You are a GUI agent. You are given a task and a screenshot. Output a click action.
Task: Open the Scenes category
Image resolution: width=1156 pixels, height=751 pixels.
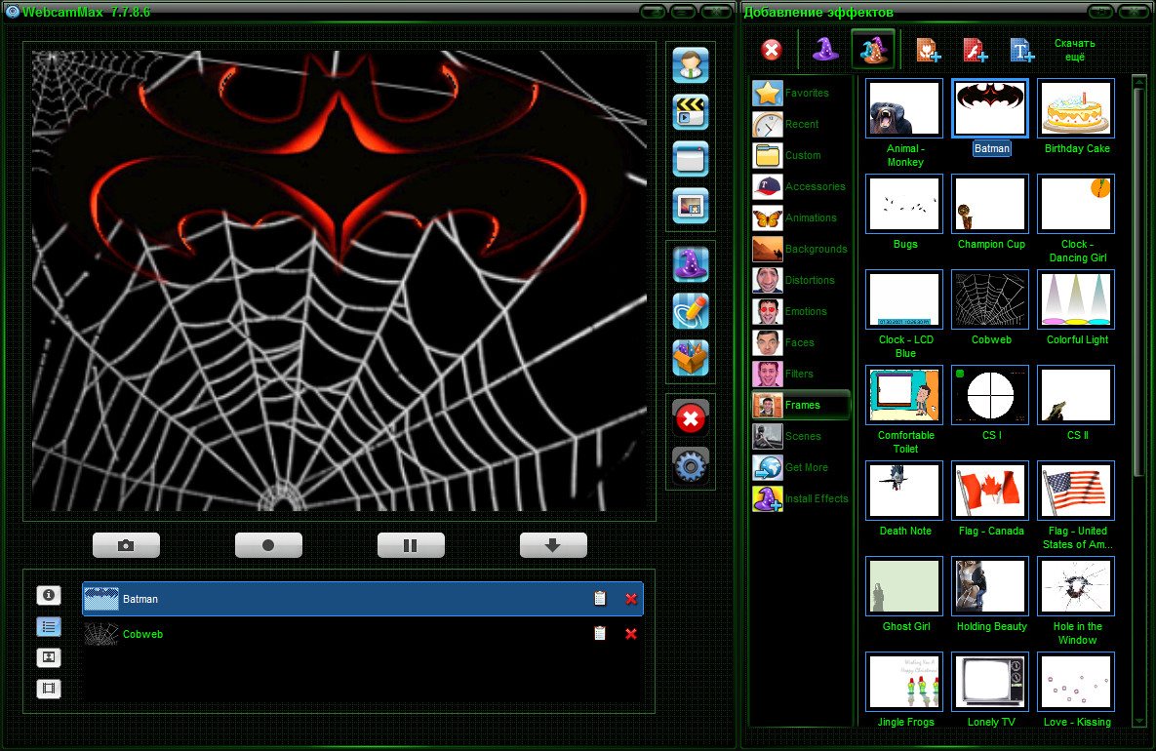tap(801, 436)
